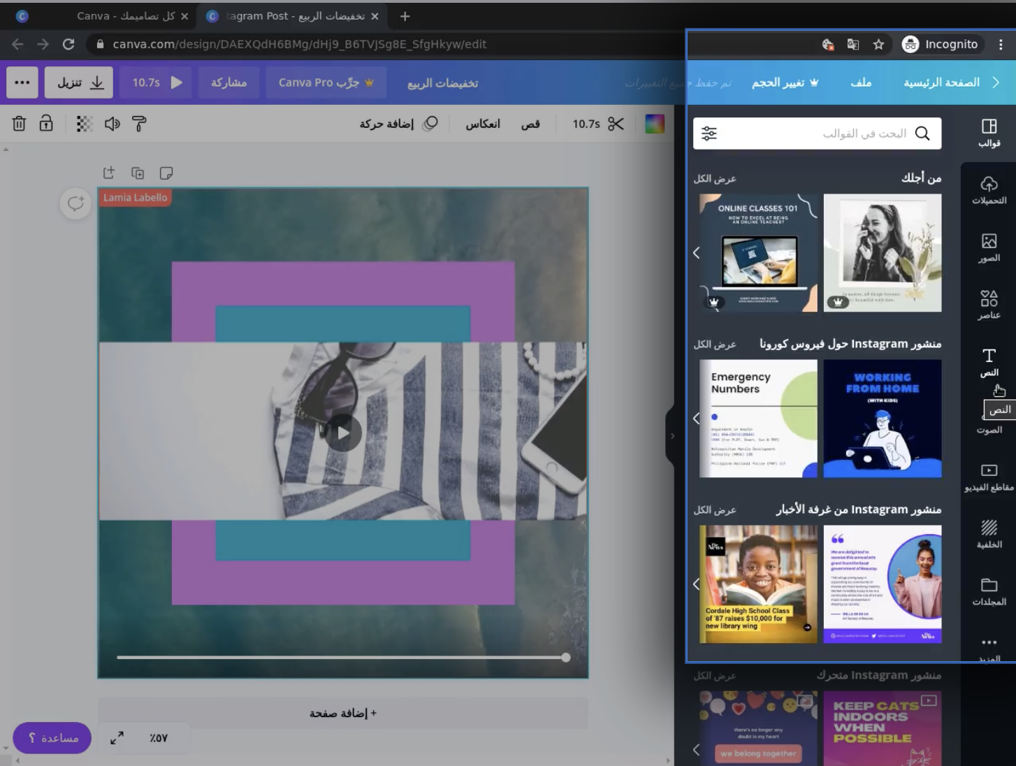The width and height of the screenshot is (1016, 766).
Task: Click the back chevron beside الصفحة الرئيسية
Action: click(x=996, y=82)
